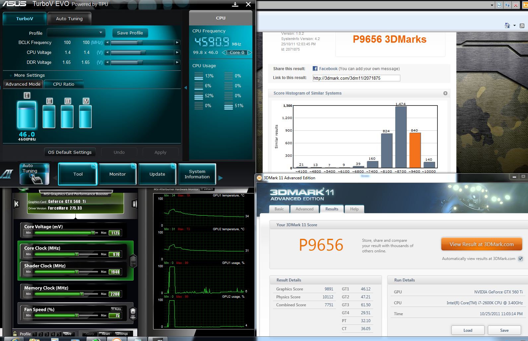Open browser address bar dropdown
This screenshot has width=528, height=341.
pyautogui.click(x=492, y=5)
